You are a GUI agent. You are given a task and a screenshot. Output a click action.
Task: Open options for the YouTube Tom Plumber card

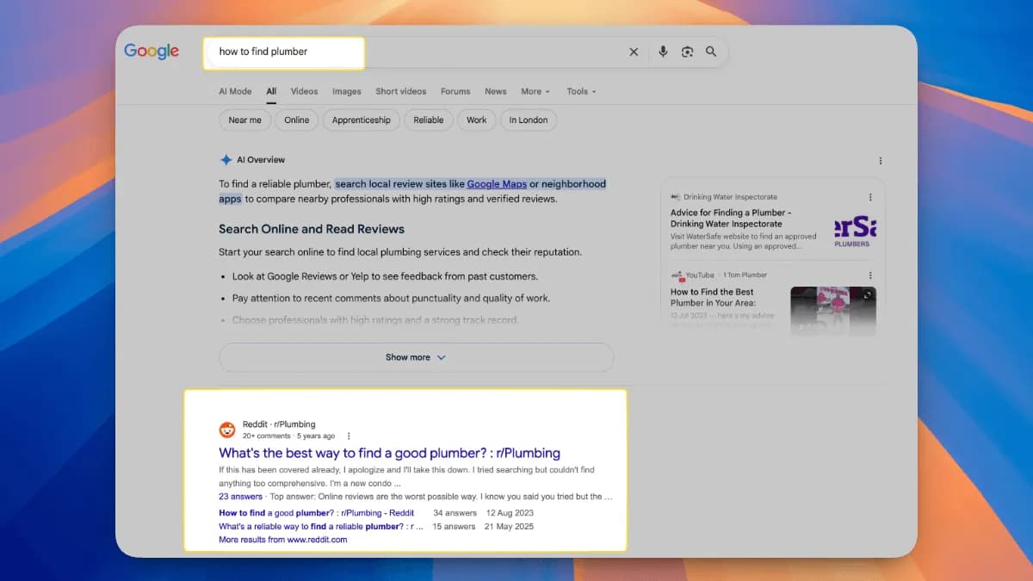(870, 275)
